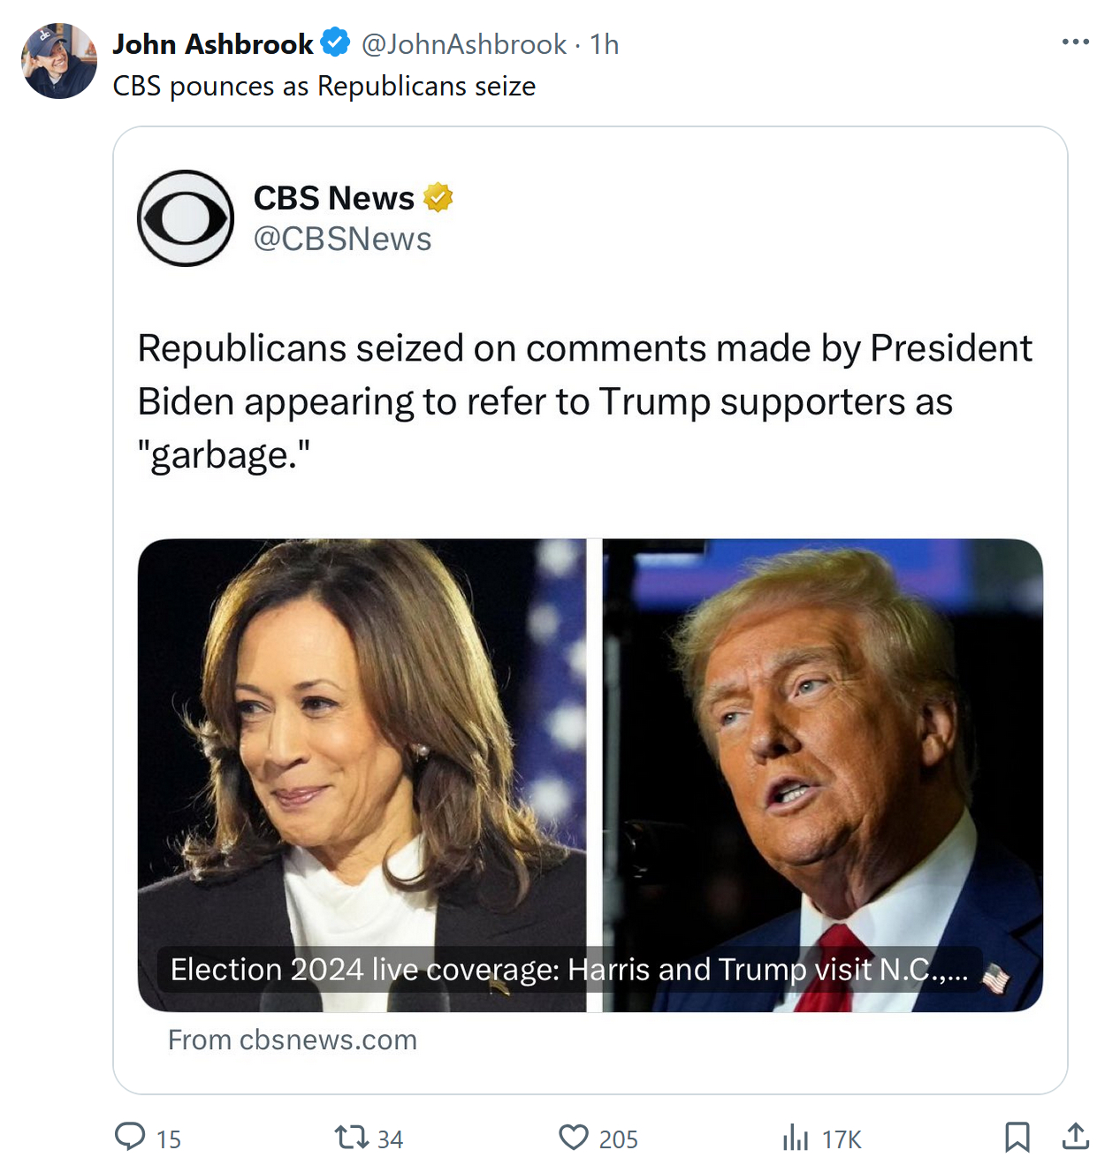Visit the @JohnAshbrook handle link
Viewport: 1120px width, 1173px height.
click(x=463, y=44)
